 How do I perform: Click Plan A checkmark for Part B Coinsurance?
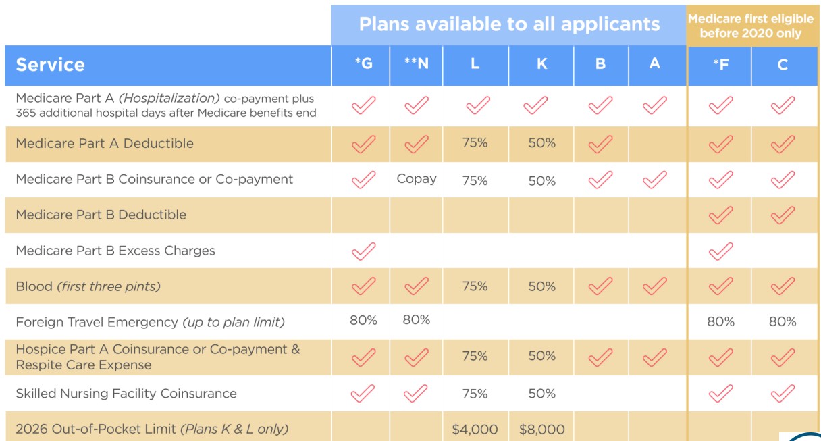[x=654, y=180]
